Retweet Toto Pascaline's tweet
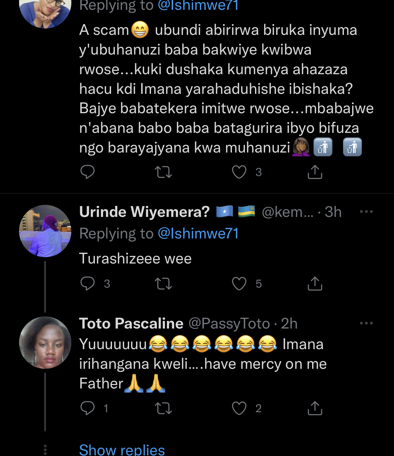Image resolution: width=394 pixels, height=456 pixels. (163, 408)
